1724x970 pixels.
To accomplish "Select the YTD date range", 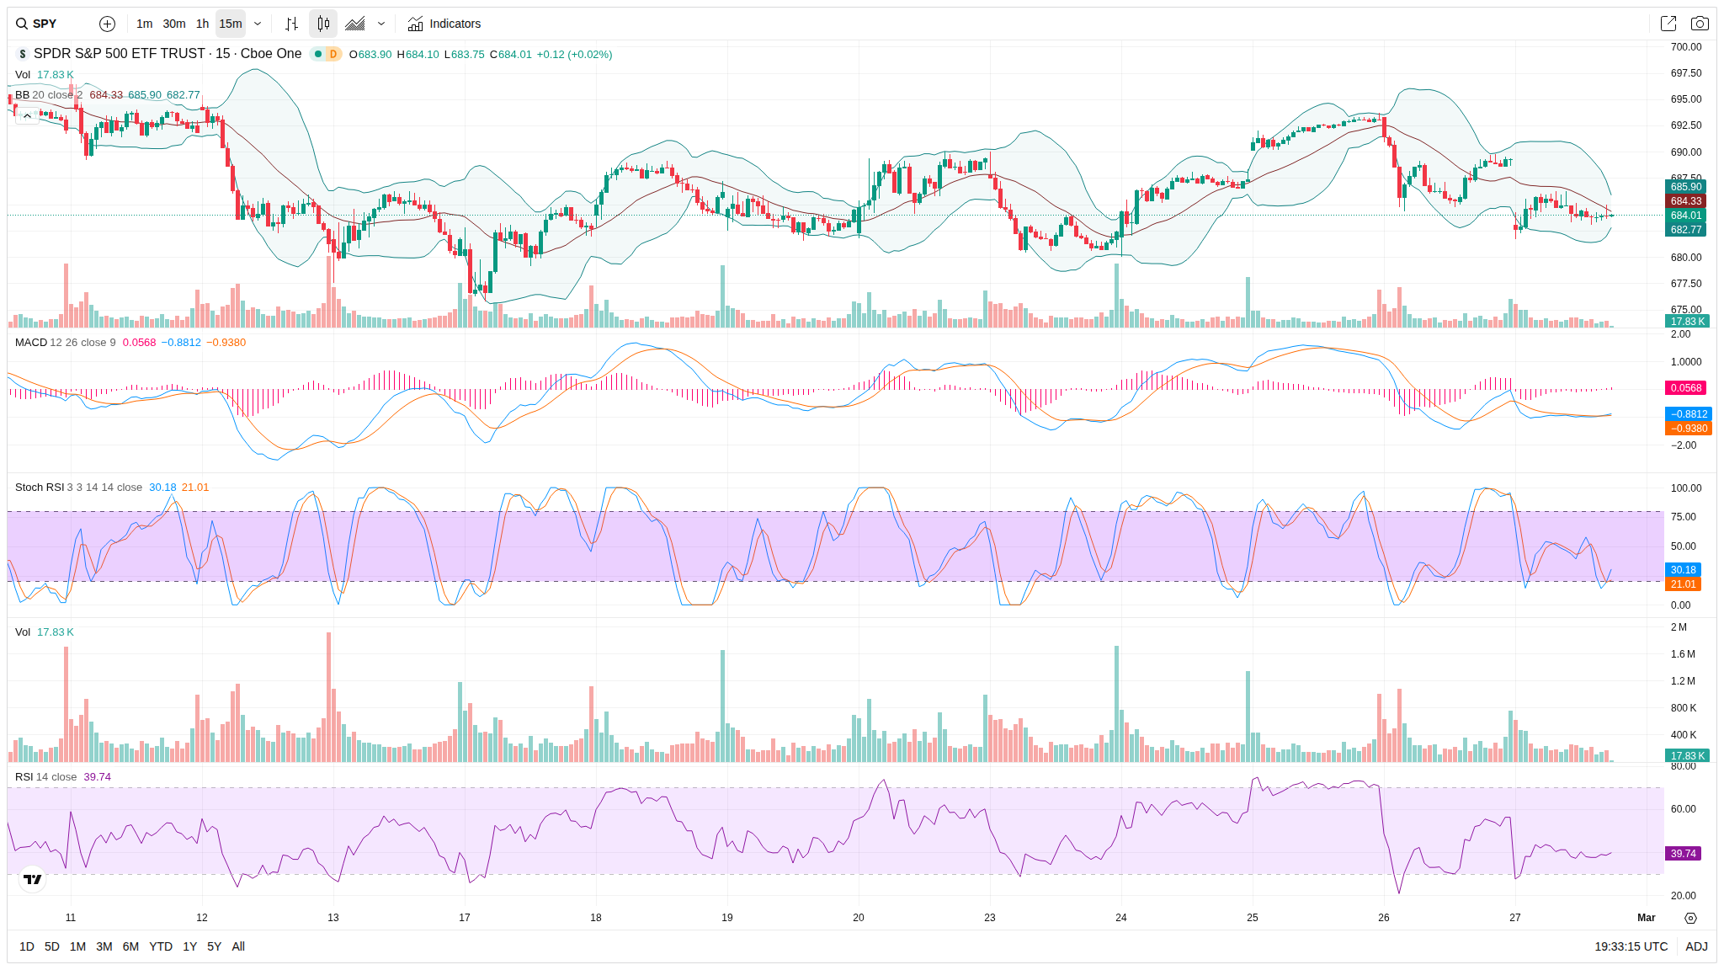I will (160, 946).
